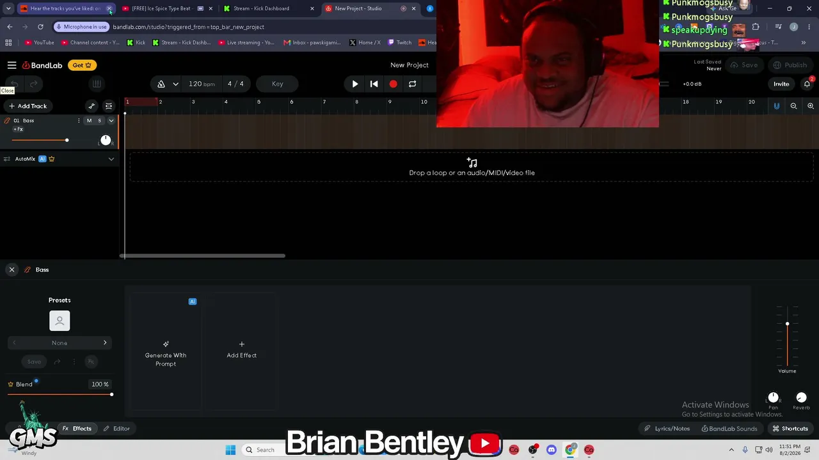Click the Get membership crown button
819x460 pixels.
(x=82, y=65)
